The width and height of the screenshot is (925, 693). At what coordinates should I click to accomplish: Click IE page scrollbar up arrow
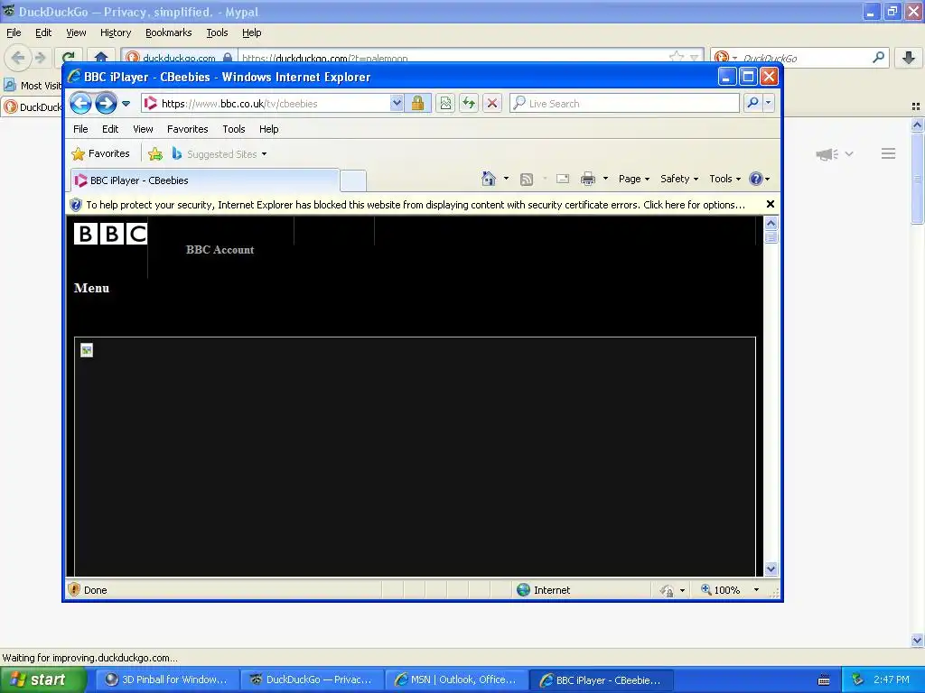[x=771, y=224]
